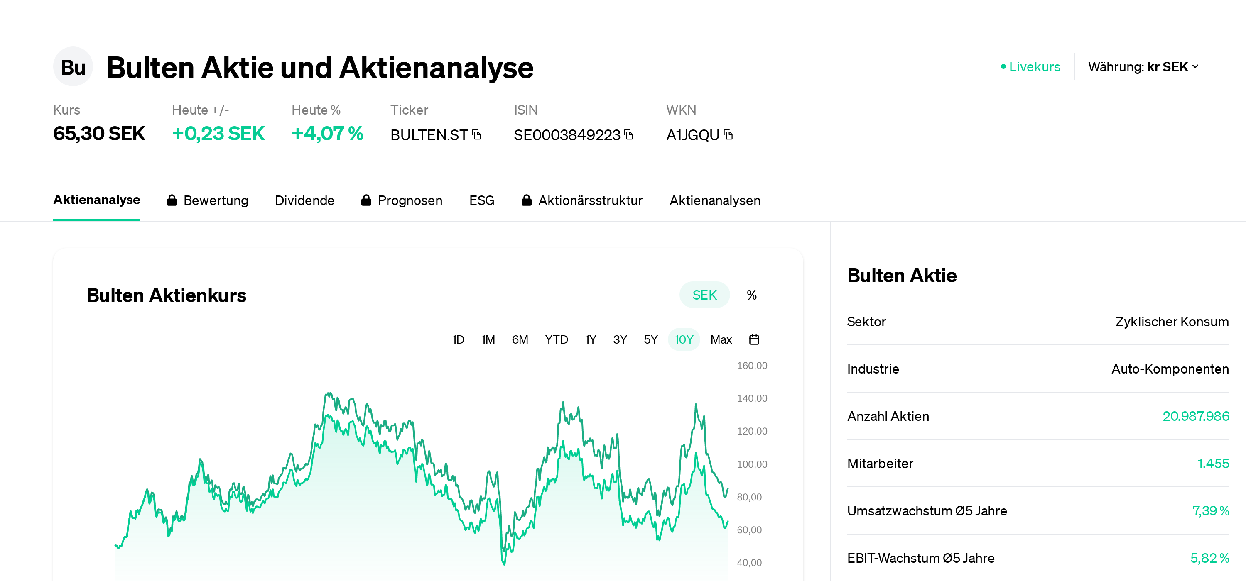Select the 1D chart range
The image size is (1246, 581).
pyautogui.click(x=458, y=340)
